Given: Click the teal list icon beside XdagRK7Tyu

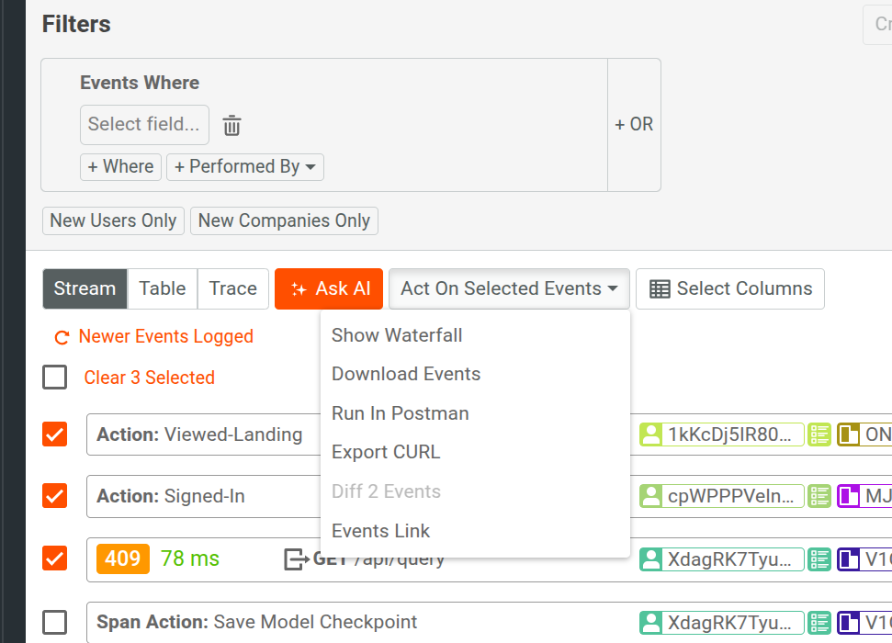Looking at the screenshot, I should pyautogui.click(x=819, y=559).
